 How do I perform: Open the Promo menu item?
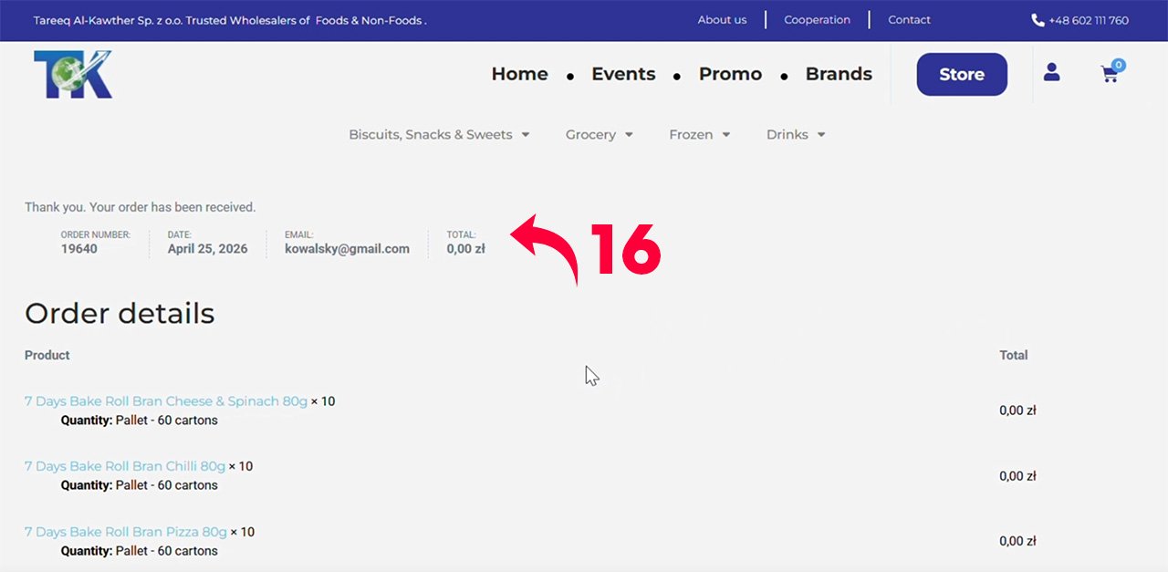point(730,74)
